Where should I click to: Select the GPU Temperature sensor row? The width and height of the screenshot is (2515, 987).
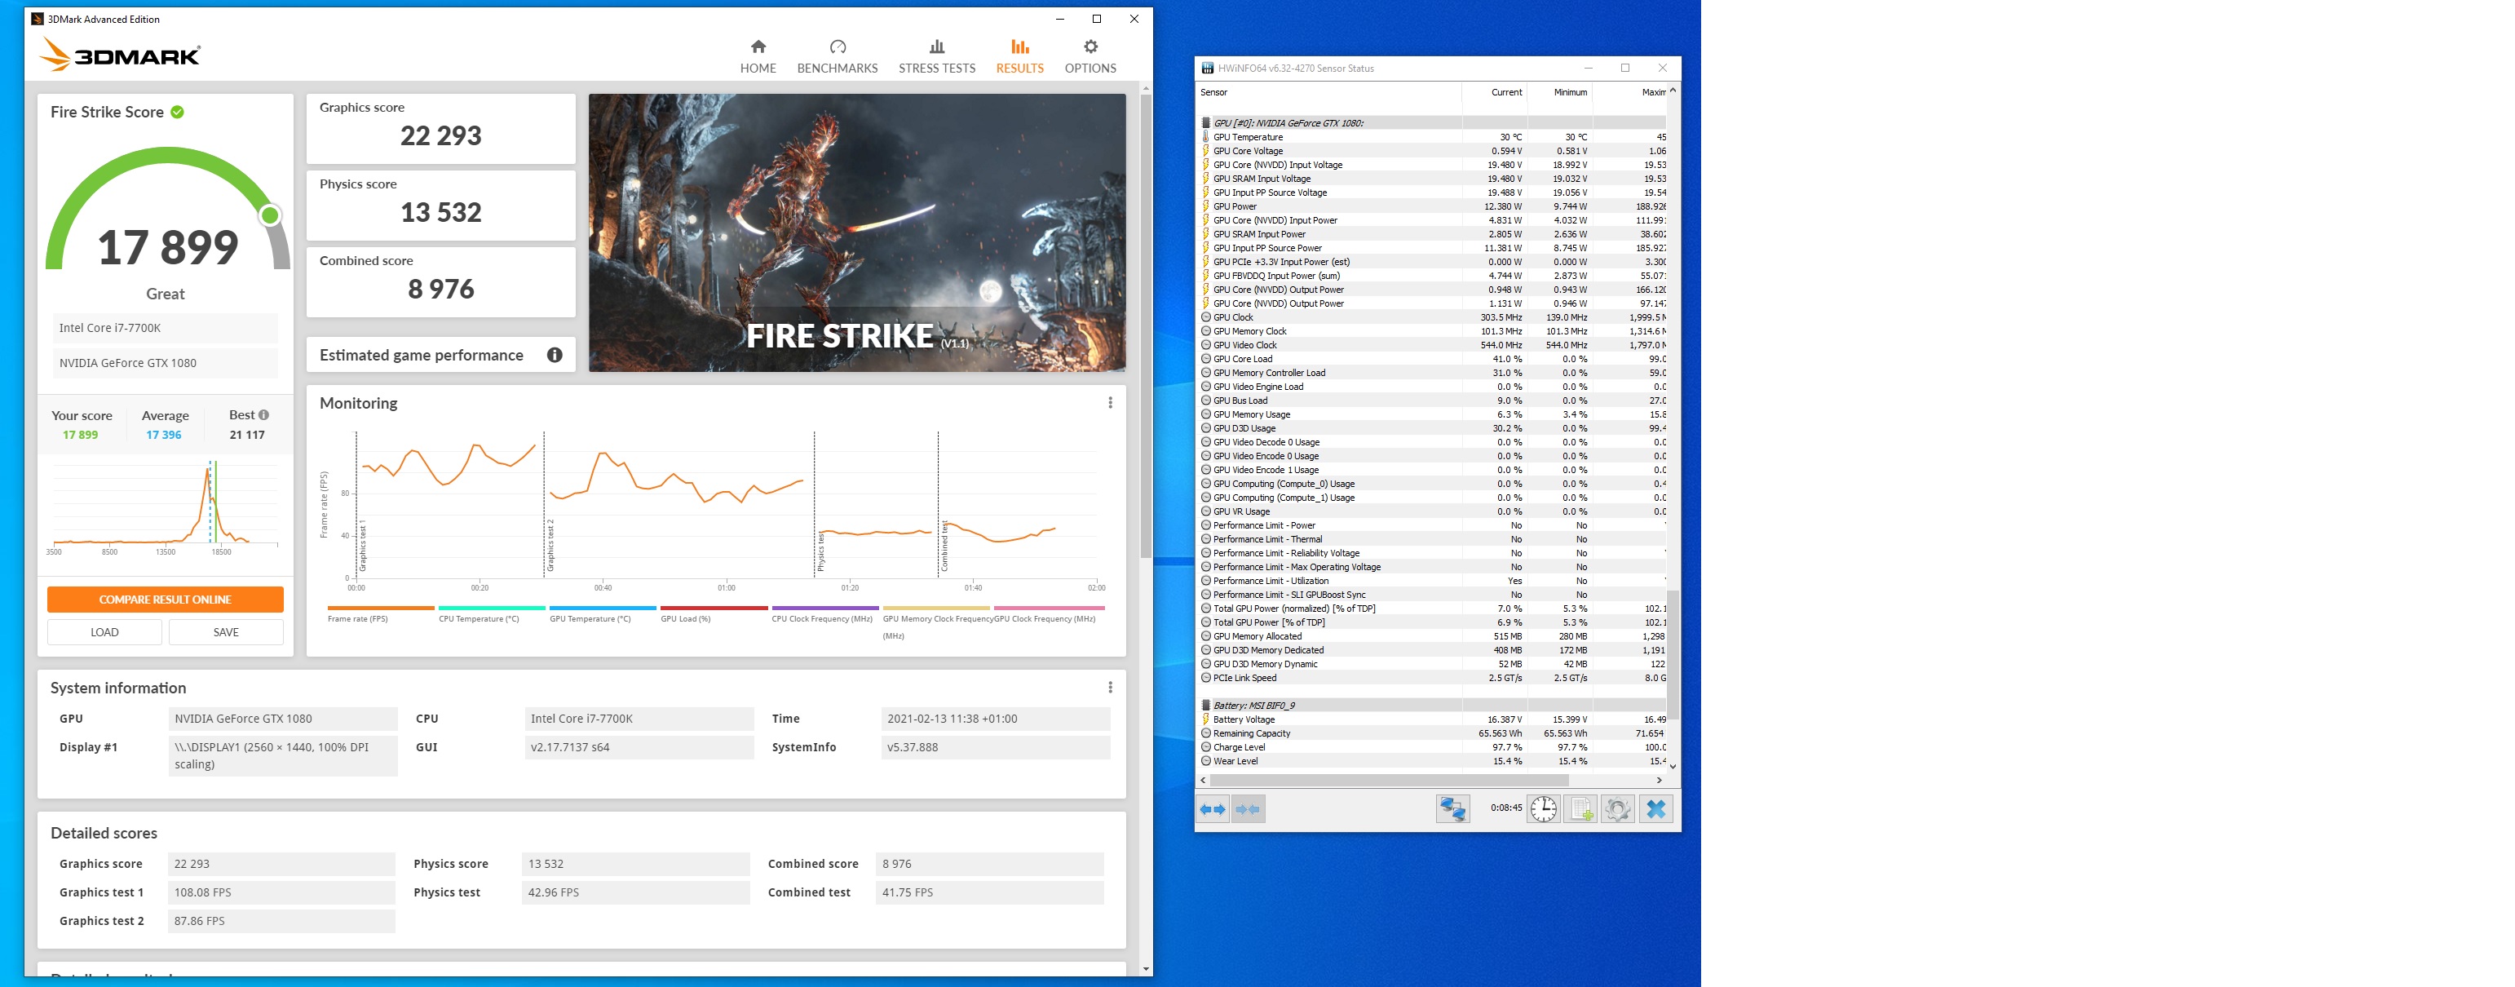point(1432,138)
